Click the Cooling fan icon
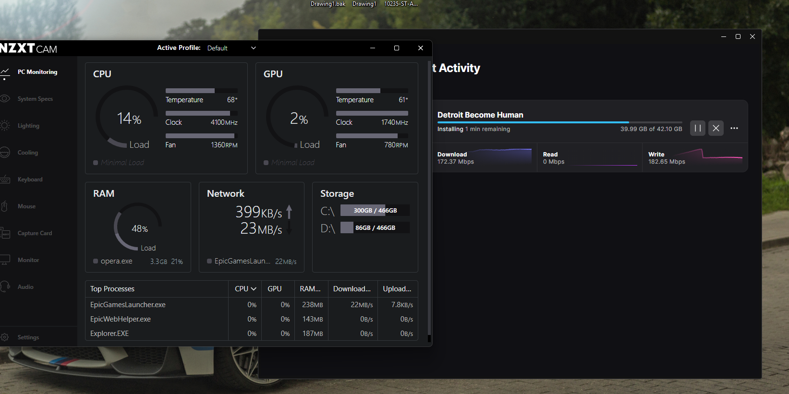The height and width of the screenshot is (394, 789). pos(5,153)
